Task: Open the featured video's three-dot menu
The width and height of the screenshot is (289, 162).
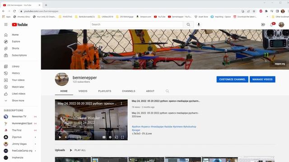Action: pyautogui.click(x=121, y=103)
